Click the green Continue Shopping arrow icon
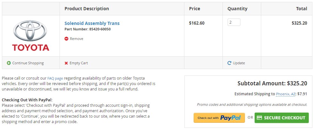This screenshot has width=315, height=133. coord(9,63)
